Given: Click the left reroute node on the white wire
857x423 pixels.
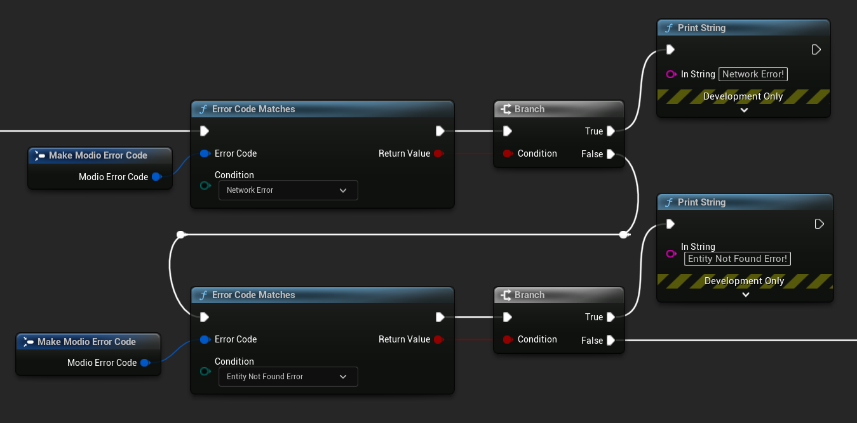Looking at the screenshot, I should click(180, 235).
